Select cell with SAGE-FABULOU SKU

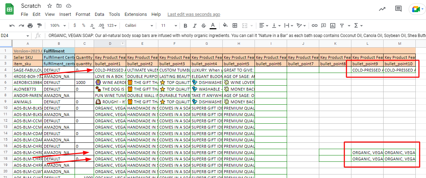coord(28,70)
